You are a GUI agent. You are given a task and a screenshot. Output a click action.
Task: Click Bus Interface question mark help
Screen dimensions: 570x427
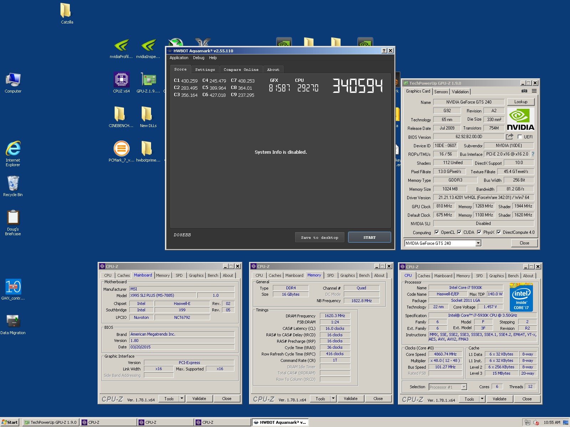coord(533,154)
